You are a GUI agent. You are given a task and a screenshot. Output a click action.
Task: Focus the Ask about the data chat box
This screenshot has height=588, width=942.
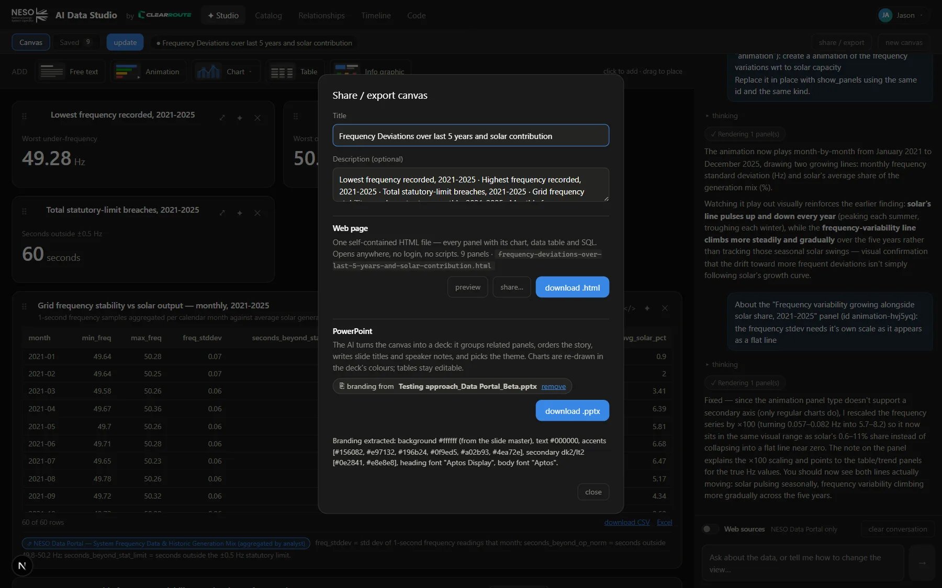[803, 563]
